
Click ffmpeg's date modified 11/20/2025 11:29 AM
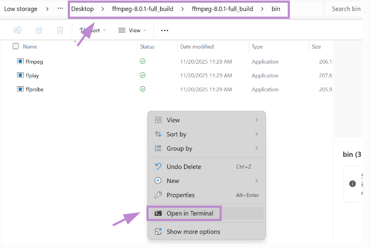206,62
